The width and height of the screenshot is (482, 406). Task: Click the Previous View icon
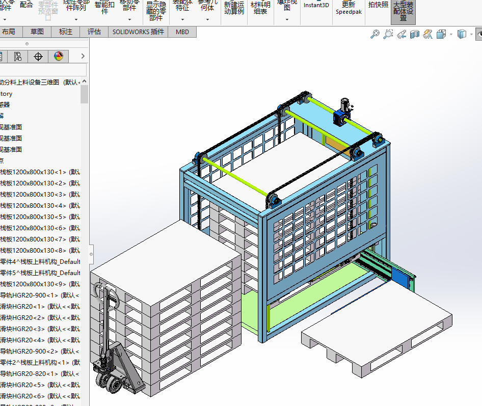401,34
